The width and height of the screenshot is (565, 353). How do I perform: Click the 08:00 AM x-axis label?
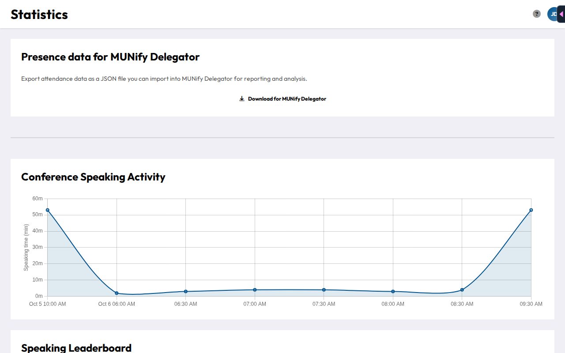point(393,304)
